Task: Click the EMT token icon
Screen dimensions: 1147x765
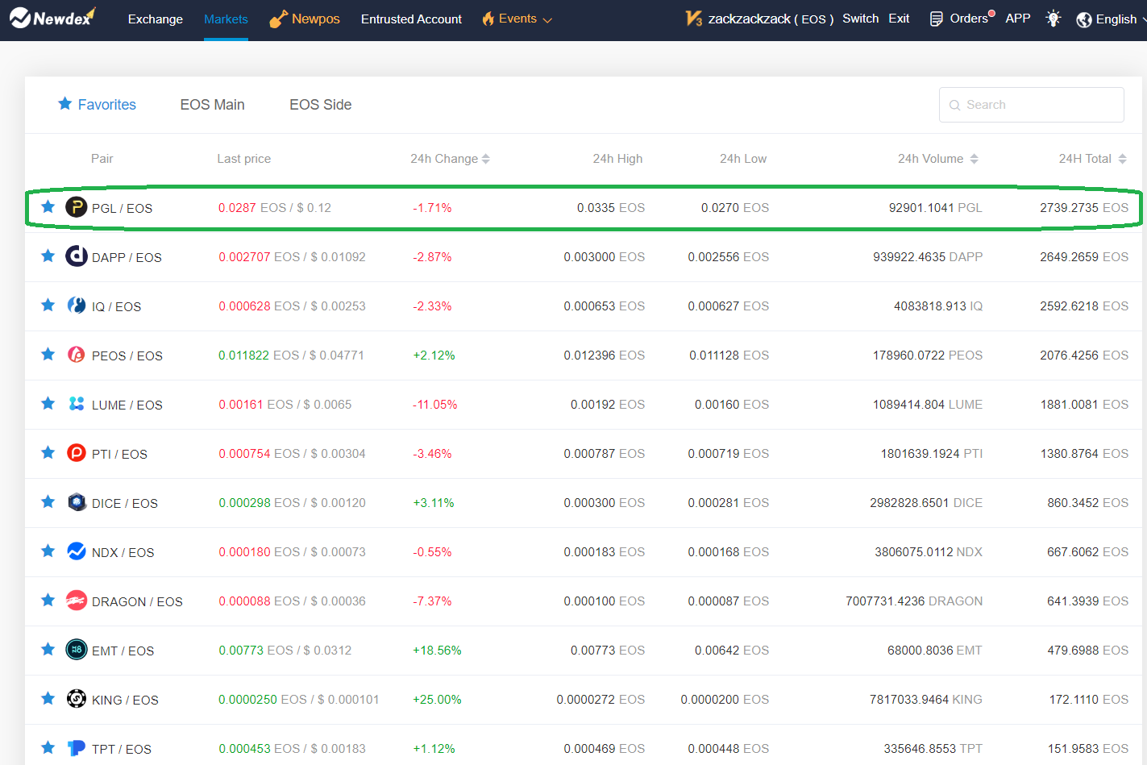Action: click(x=77, y=650)
